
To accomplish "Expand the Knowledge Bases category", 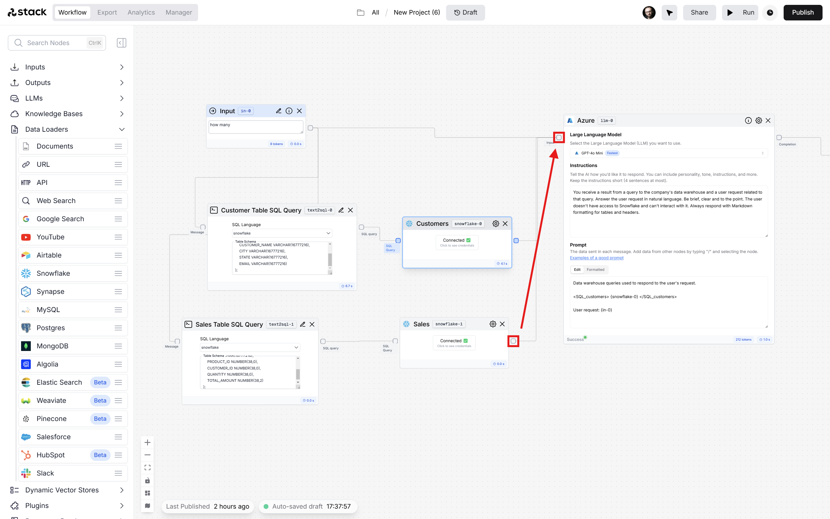I will click(x=67, y=114).
